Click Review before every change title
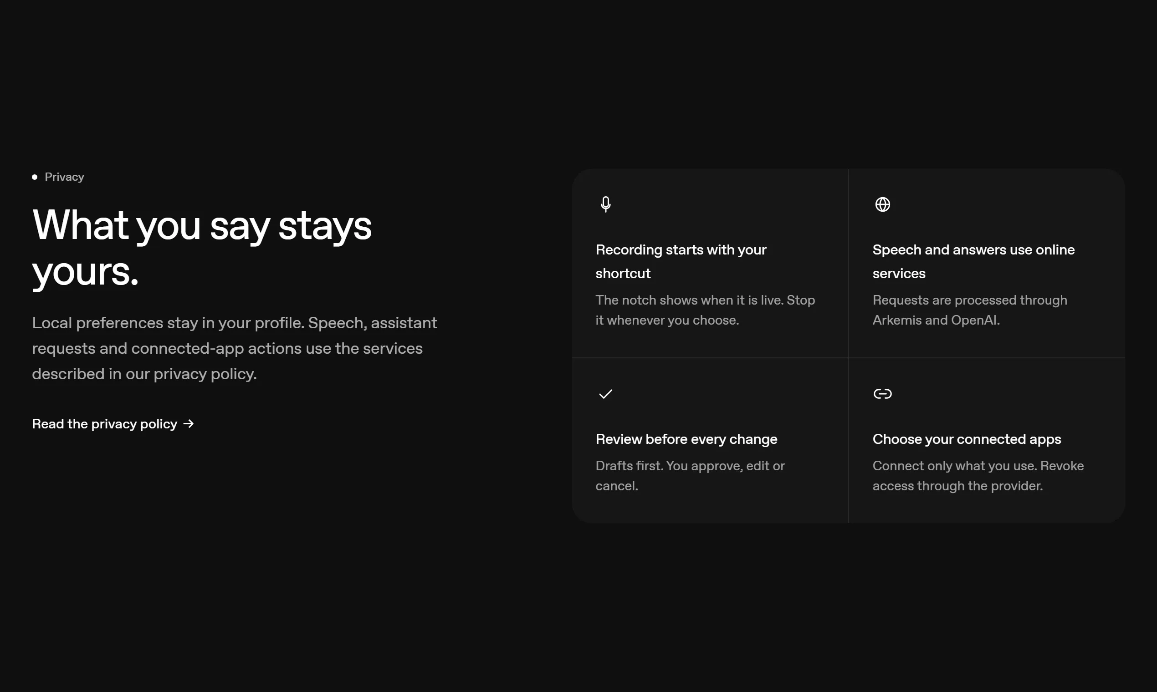The image size is (1157, 692). (686, 439)
